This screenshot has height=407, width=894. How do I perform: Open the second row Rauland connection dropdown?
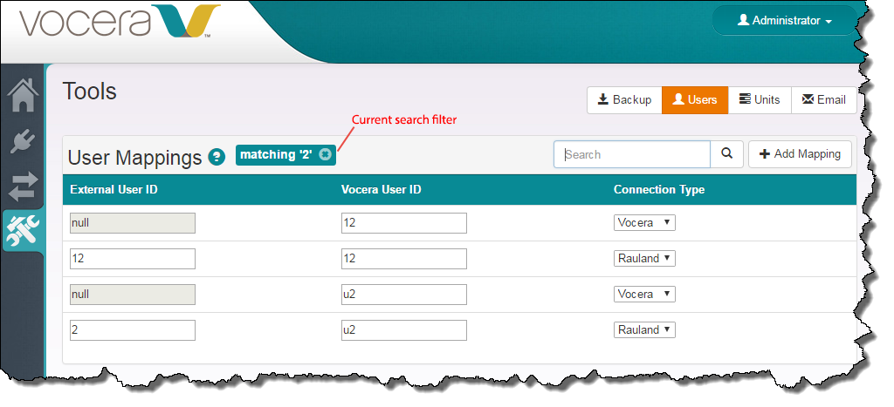pyautogui.click(x=644, y=259)
